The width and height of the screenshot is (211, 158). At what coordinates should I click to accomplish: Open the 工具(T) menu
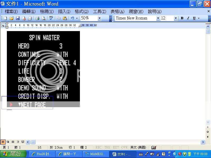tap(100, 12)
